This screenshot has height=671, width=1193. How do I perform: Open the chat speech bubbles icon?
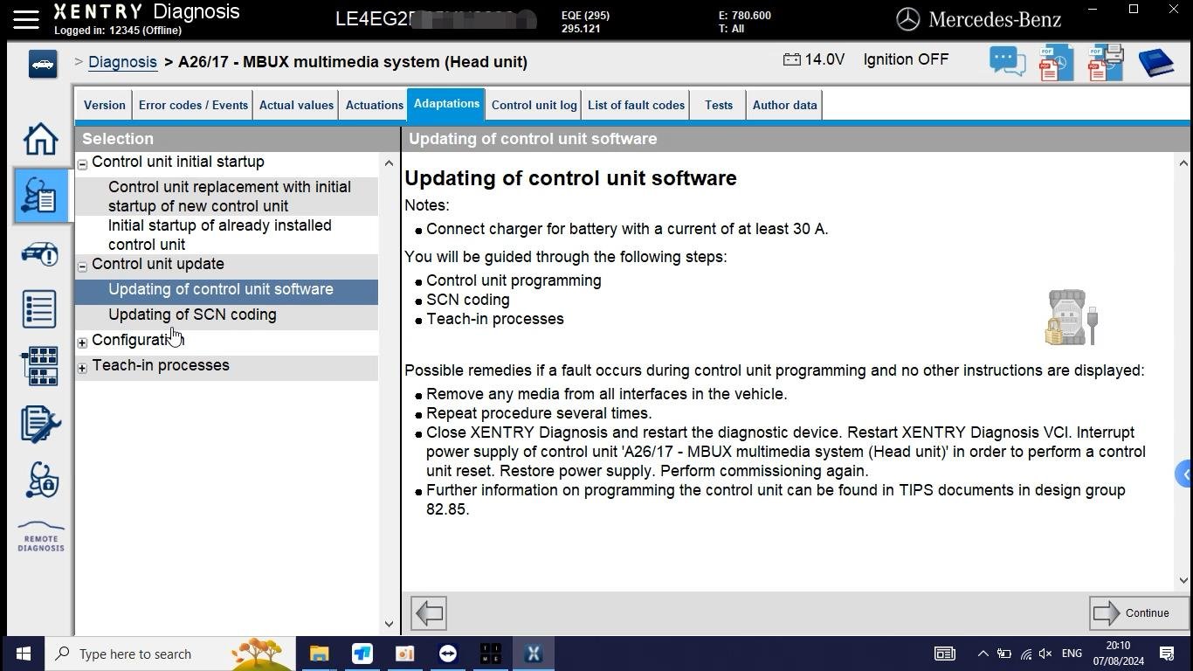click(1007, 63)
